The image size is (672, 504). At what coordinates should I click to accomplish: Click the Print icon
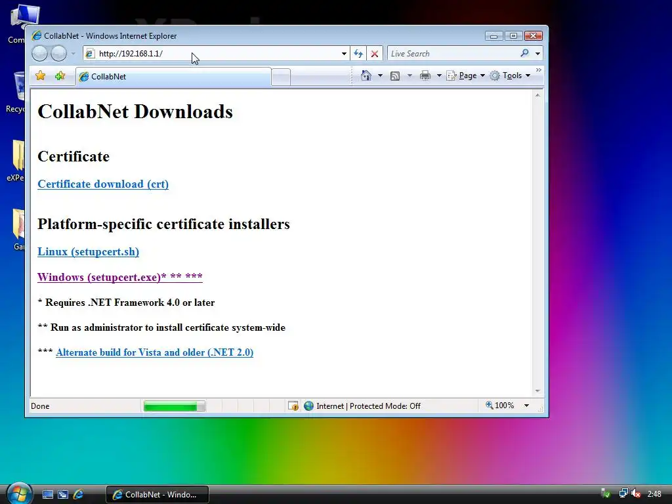[x=425, y=76]
